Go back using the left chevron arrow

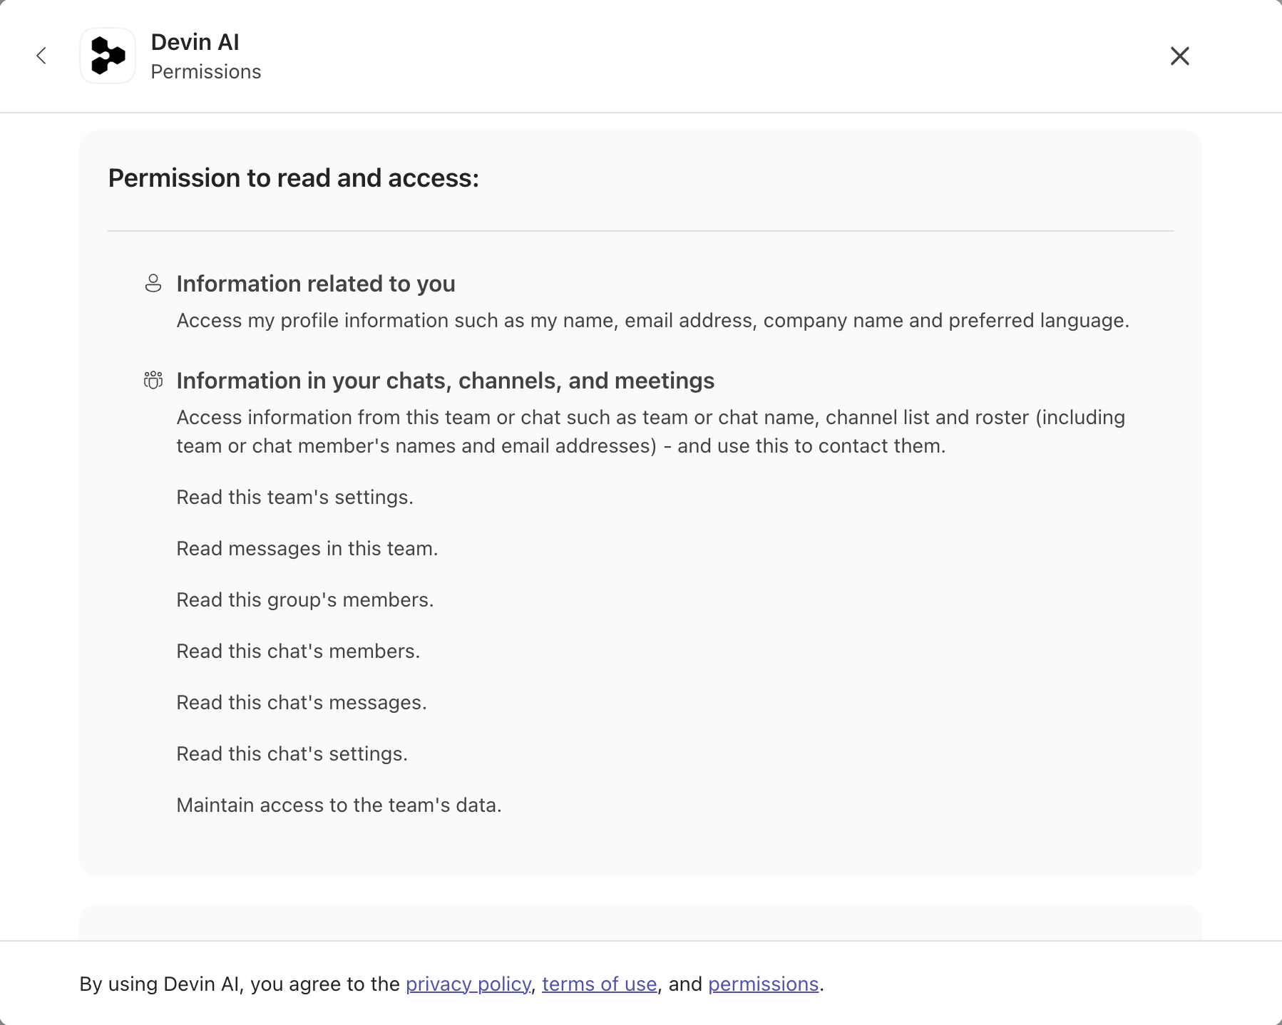tap(41, 56)
